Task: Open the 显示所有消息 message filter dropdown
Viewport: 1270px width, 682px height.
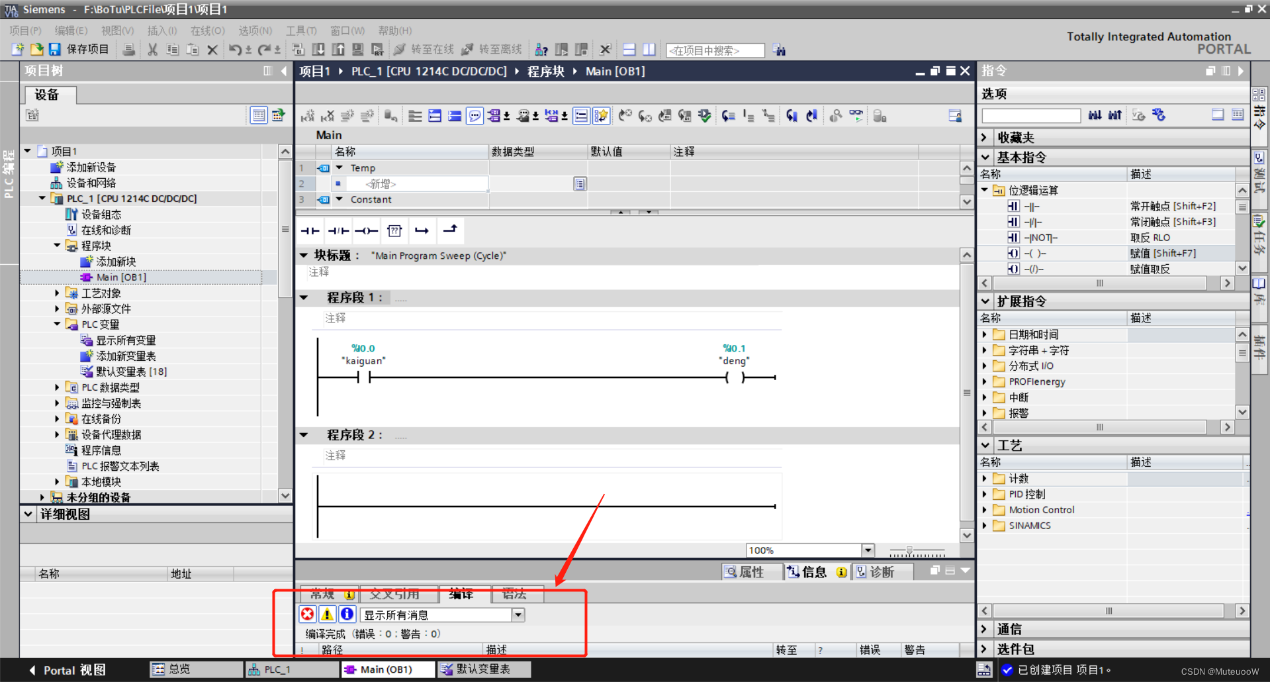Action: pos(518,615)
